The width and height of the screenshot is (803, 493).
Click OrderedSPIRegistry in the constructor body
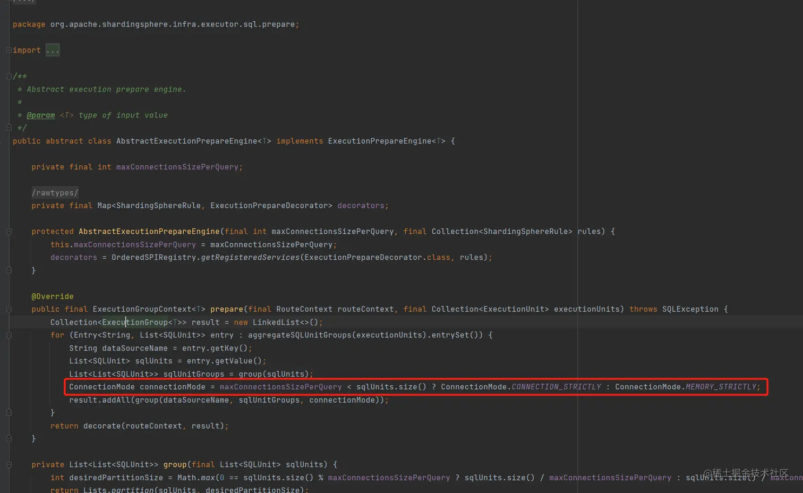tap(154, 258)
